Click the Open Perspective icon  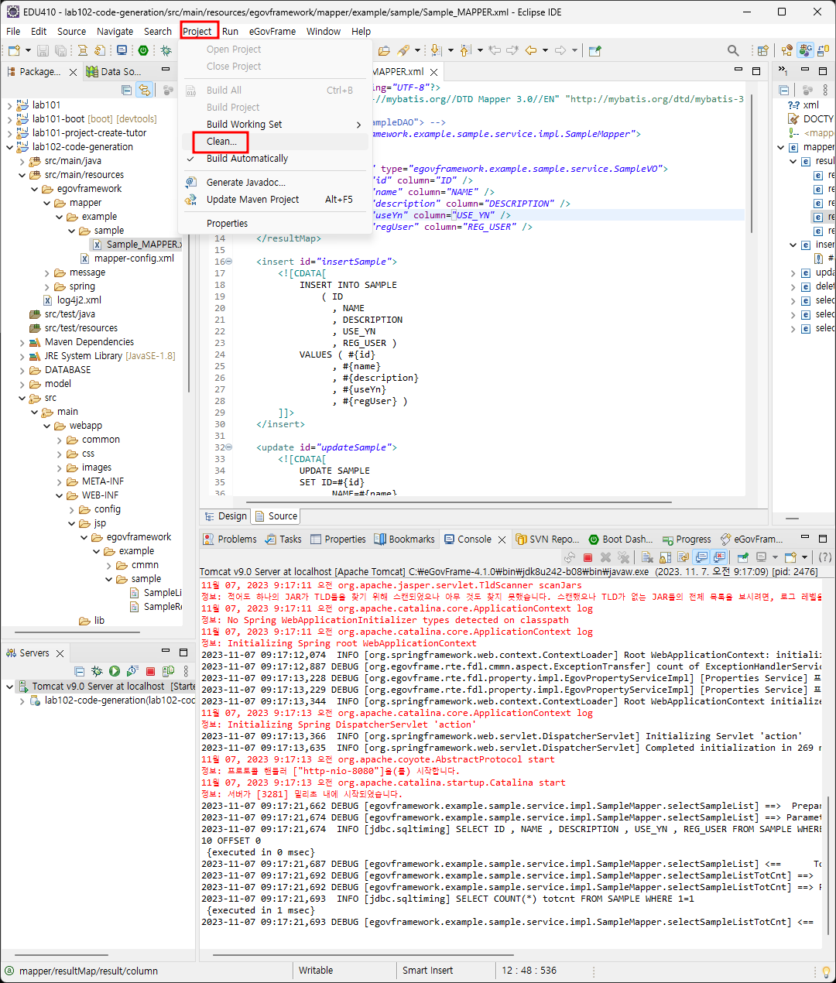pos(762,50)
